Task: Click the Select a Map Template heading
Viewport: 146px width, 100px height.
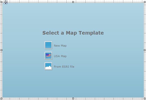Action: click(73, 33)
